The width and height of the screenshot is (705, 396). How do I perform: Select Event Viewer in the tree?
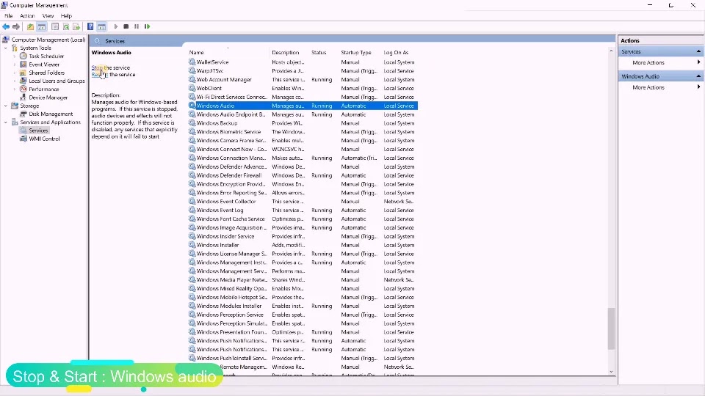(44, 65)
